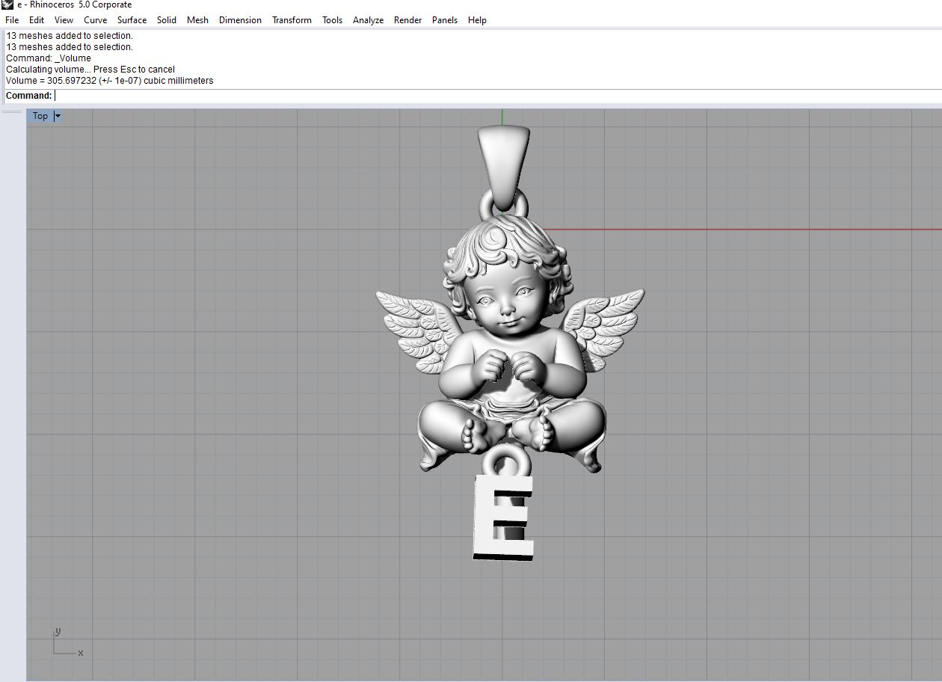Open the Help menu
Viewport: 942px width, 682px height.
(477, 20)
